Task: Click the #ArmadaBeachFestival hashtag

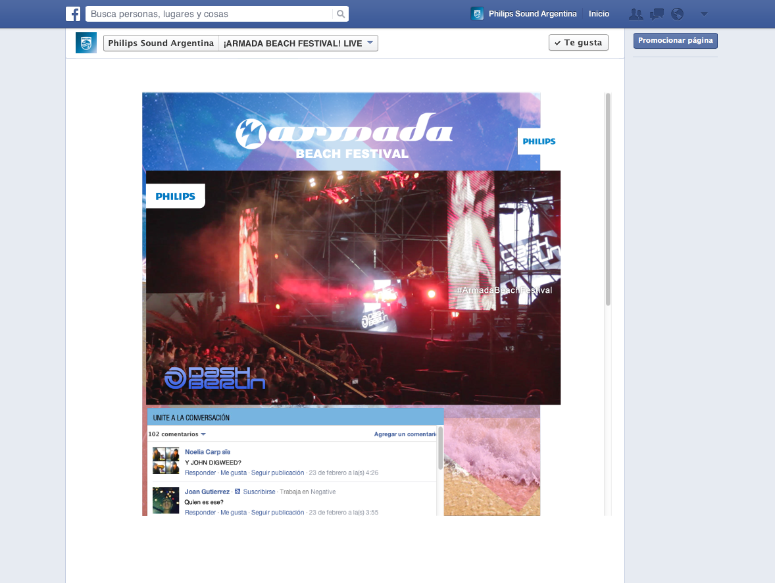Action: (x=504, y=290)
